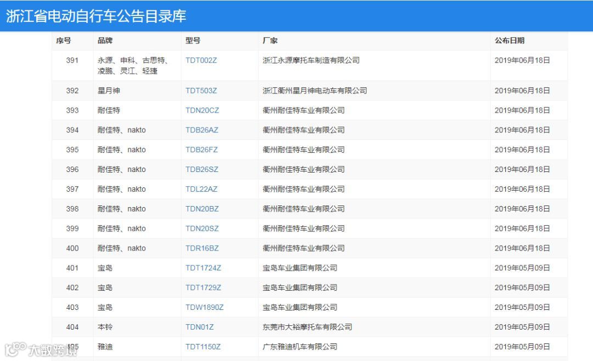Open model link TDT002Z
Image resolution: width=593 pixels, height=361 pixels.
click(201, 60)
